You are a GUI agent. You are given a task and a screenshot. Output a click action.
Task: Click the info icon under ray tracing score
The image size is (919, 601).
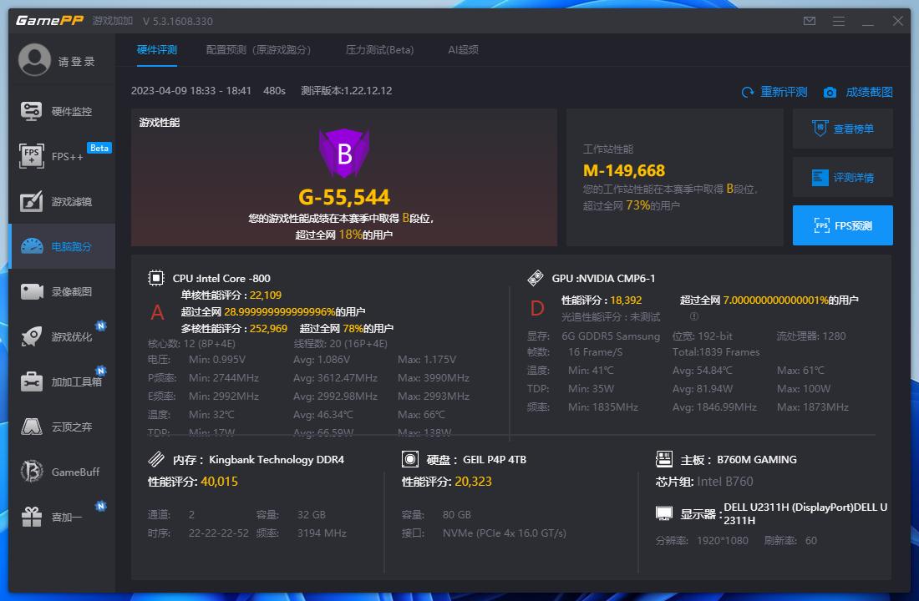694,316
